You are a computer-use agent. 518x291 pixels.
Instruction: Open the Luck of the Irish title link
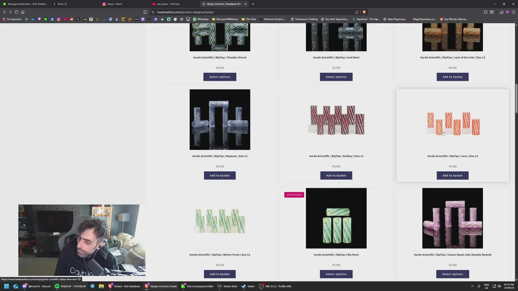[x=452, y=57]
